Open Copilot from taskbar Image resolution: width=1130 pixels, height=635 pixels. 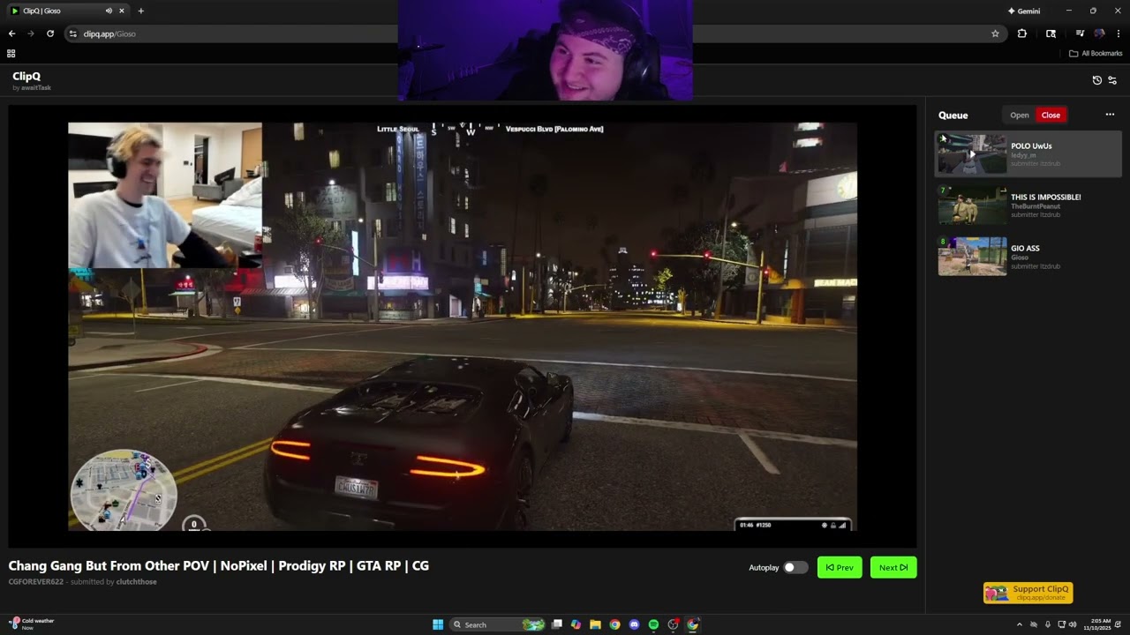coord(576,624)
